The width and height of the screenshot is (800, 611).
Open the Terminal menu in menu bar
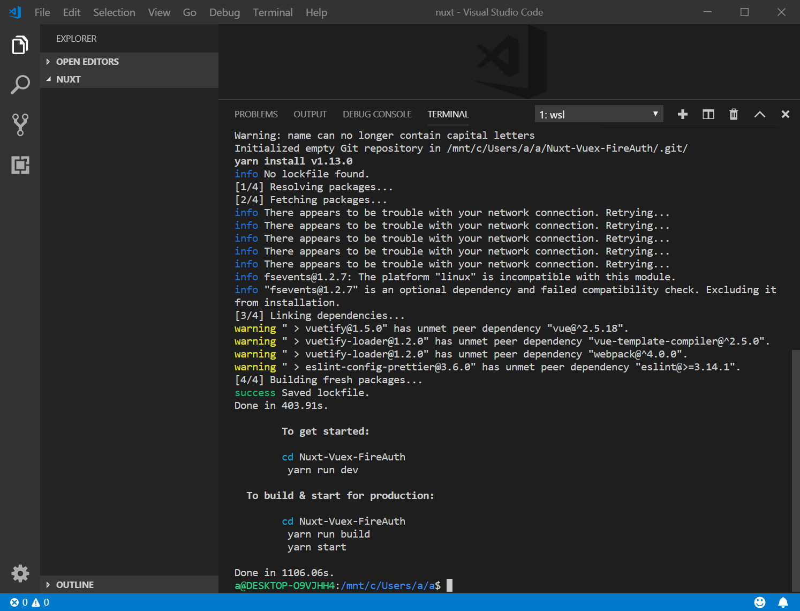click(x=273, y=12)
